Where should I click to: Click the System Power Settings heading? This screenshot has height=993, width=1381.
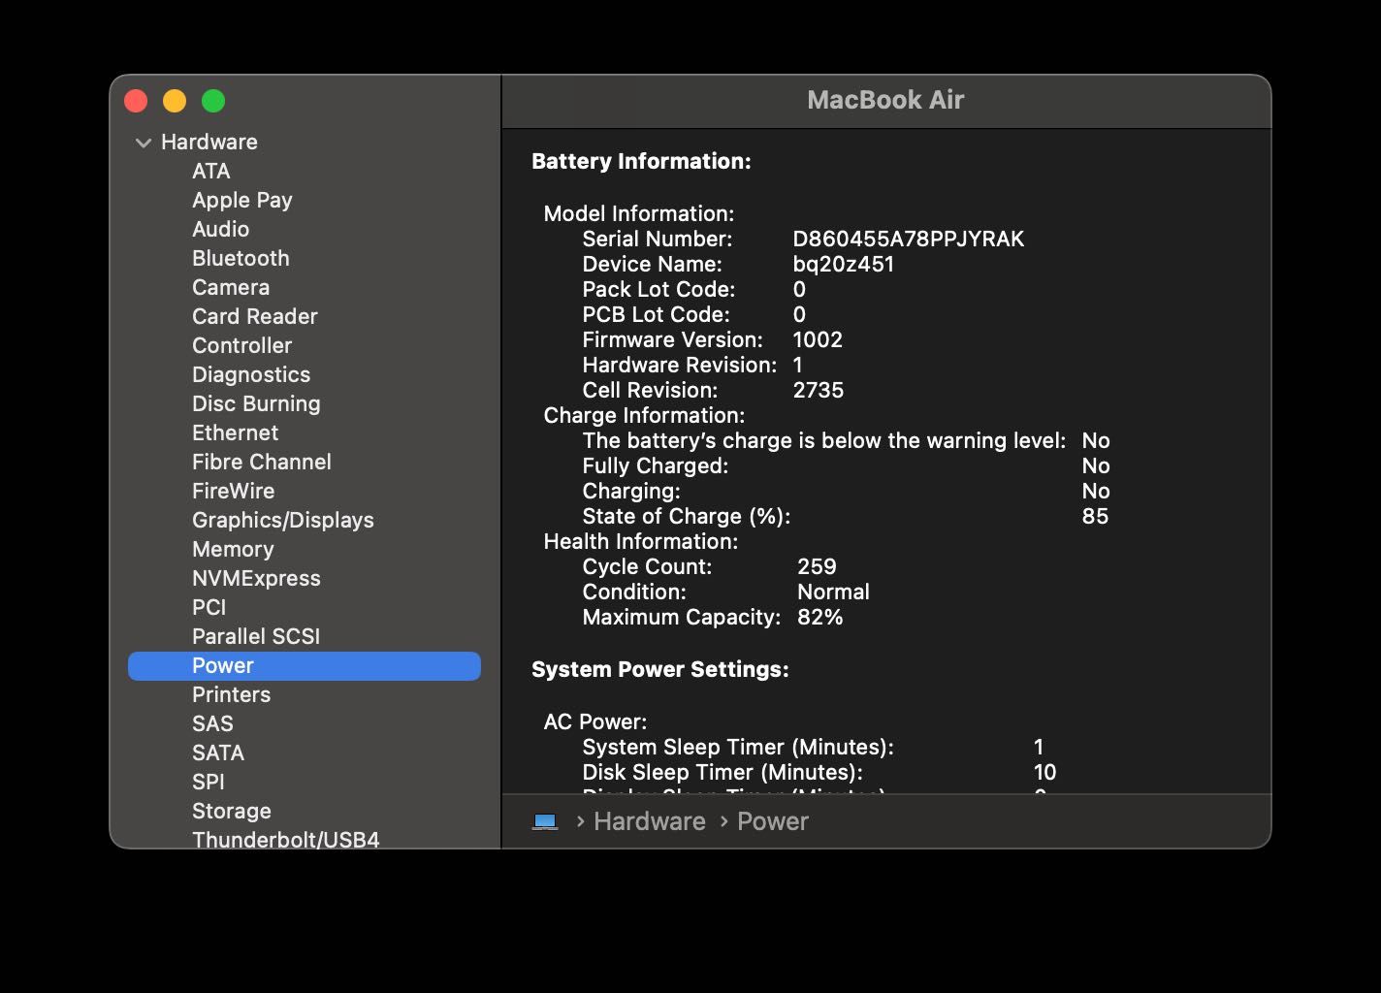(x=660, y=669)
